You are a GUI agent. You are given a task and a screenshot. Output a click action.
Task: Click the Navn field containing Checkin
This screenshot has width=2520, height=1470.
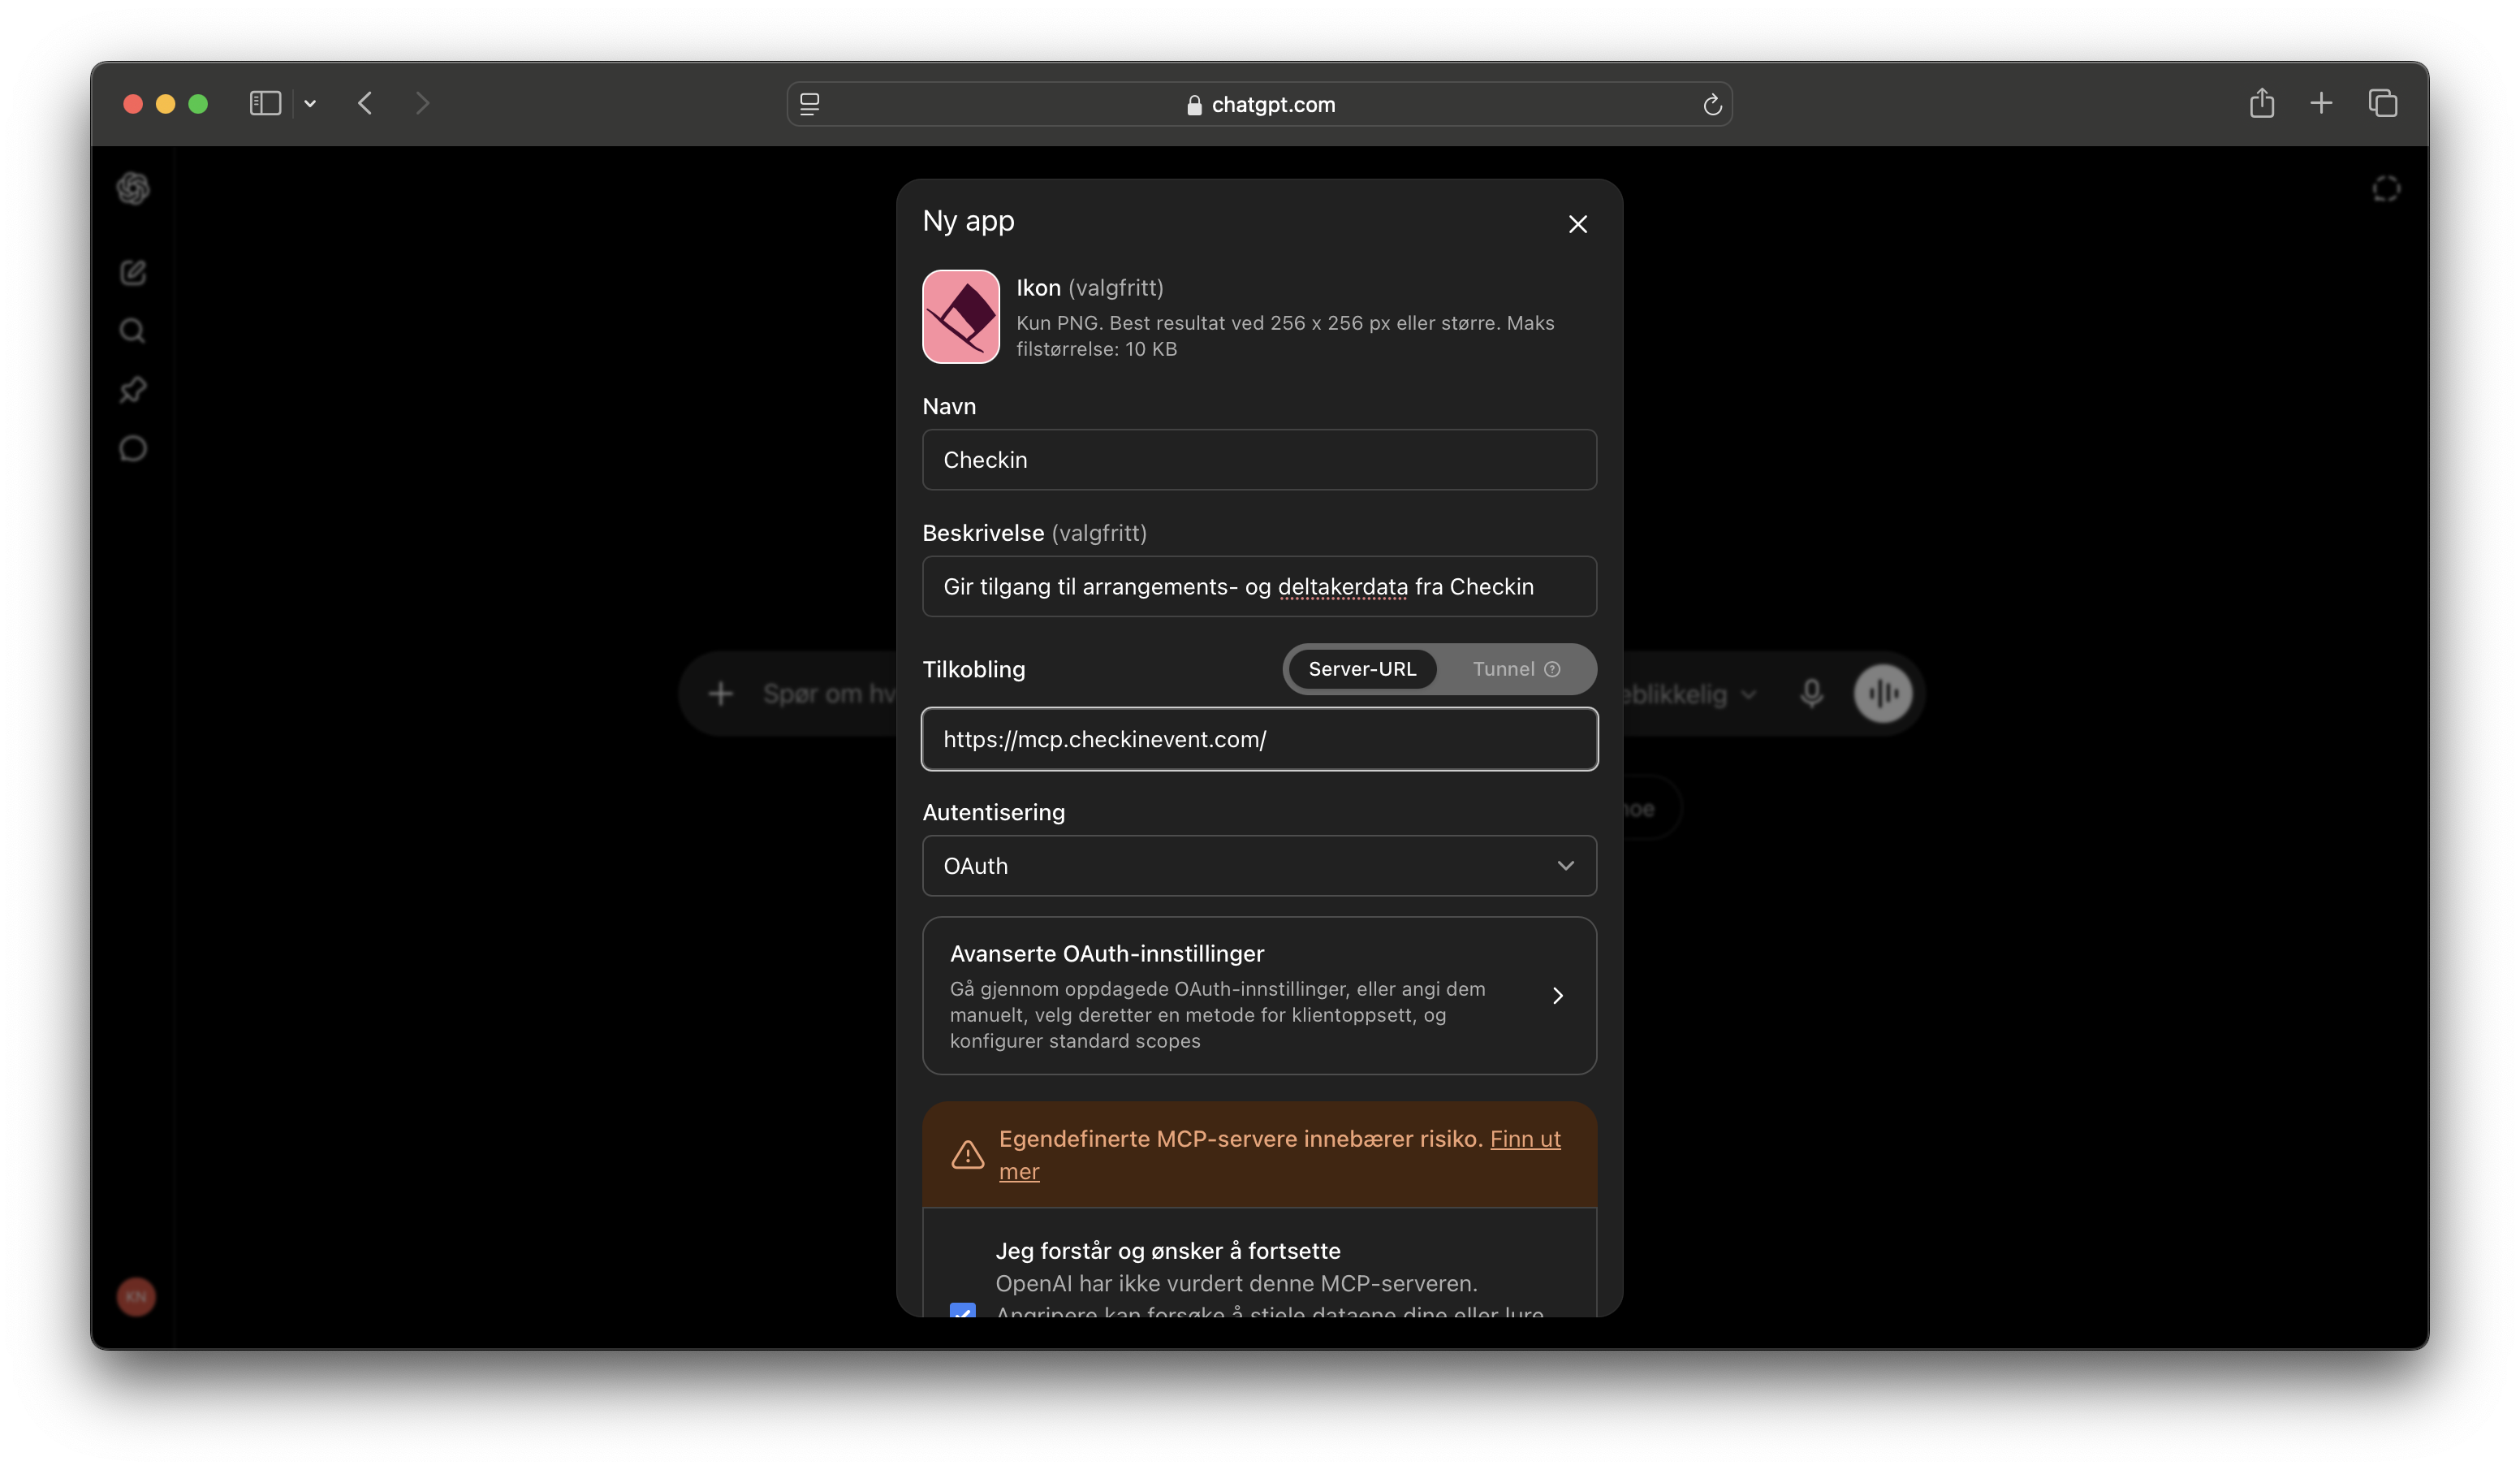[1259, 460]
